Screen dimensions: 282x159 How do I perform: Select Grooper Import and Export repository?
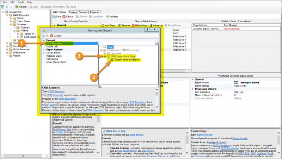[x=127, y=59]
